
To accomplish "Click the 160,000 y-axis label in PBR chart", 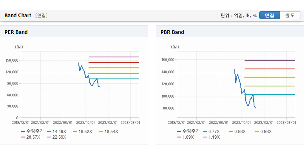I will (168, 60).
